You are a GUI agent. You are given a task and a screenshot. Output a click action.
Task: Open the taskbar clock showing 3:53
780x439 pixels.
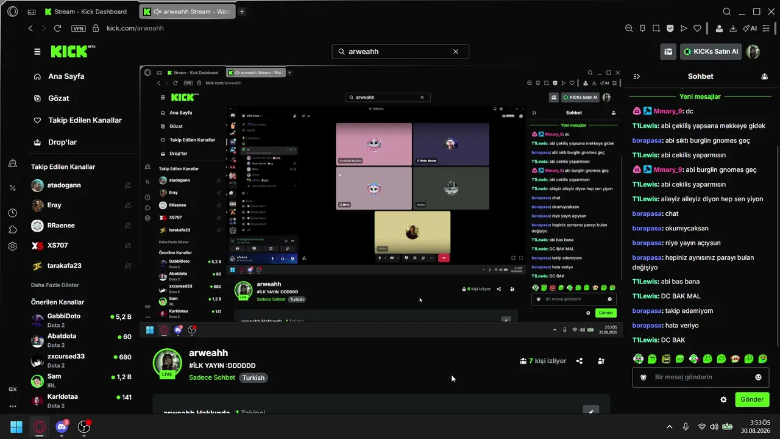tap(756, 427)
